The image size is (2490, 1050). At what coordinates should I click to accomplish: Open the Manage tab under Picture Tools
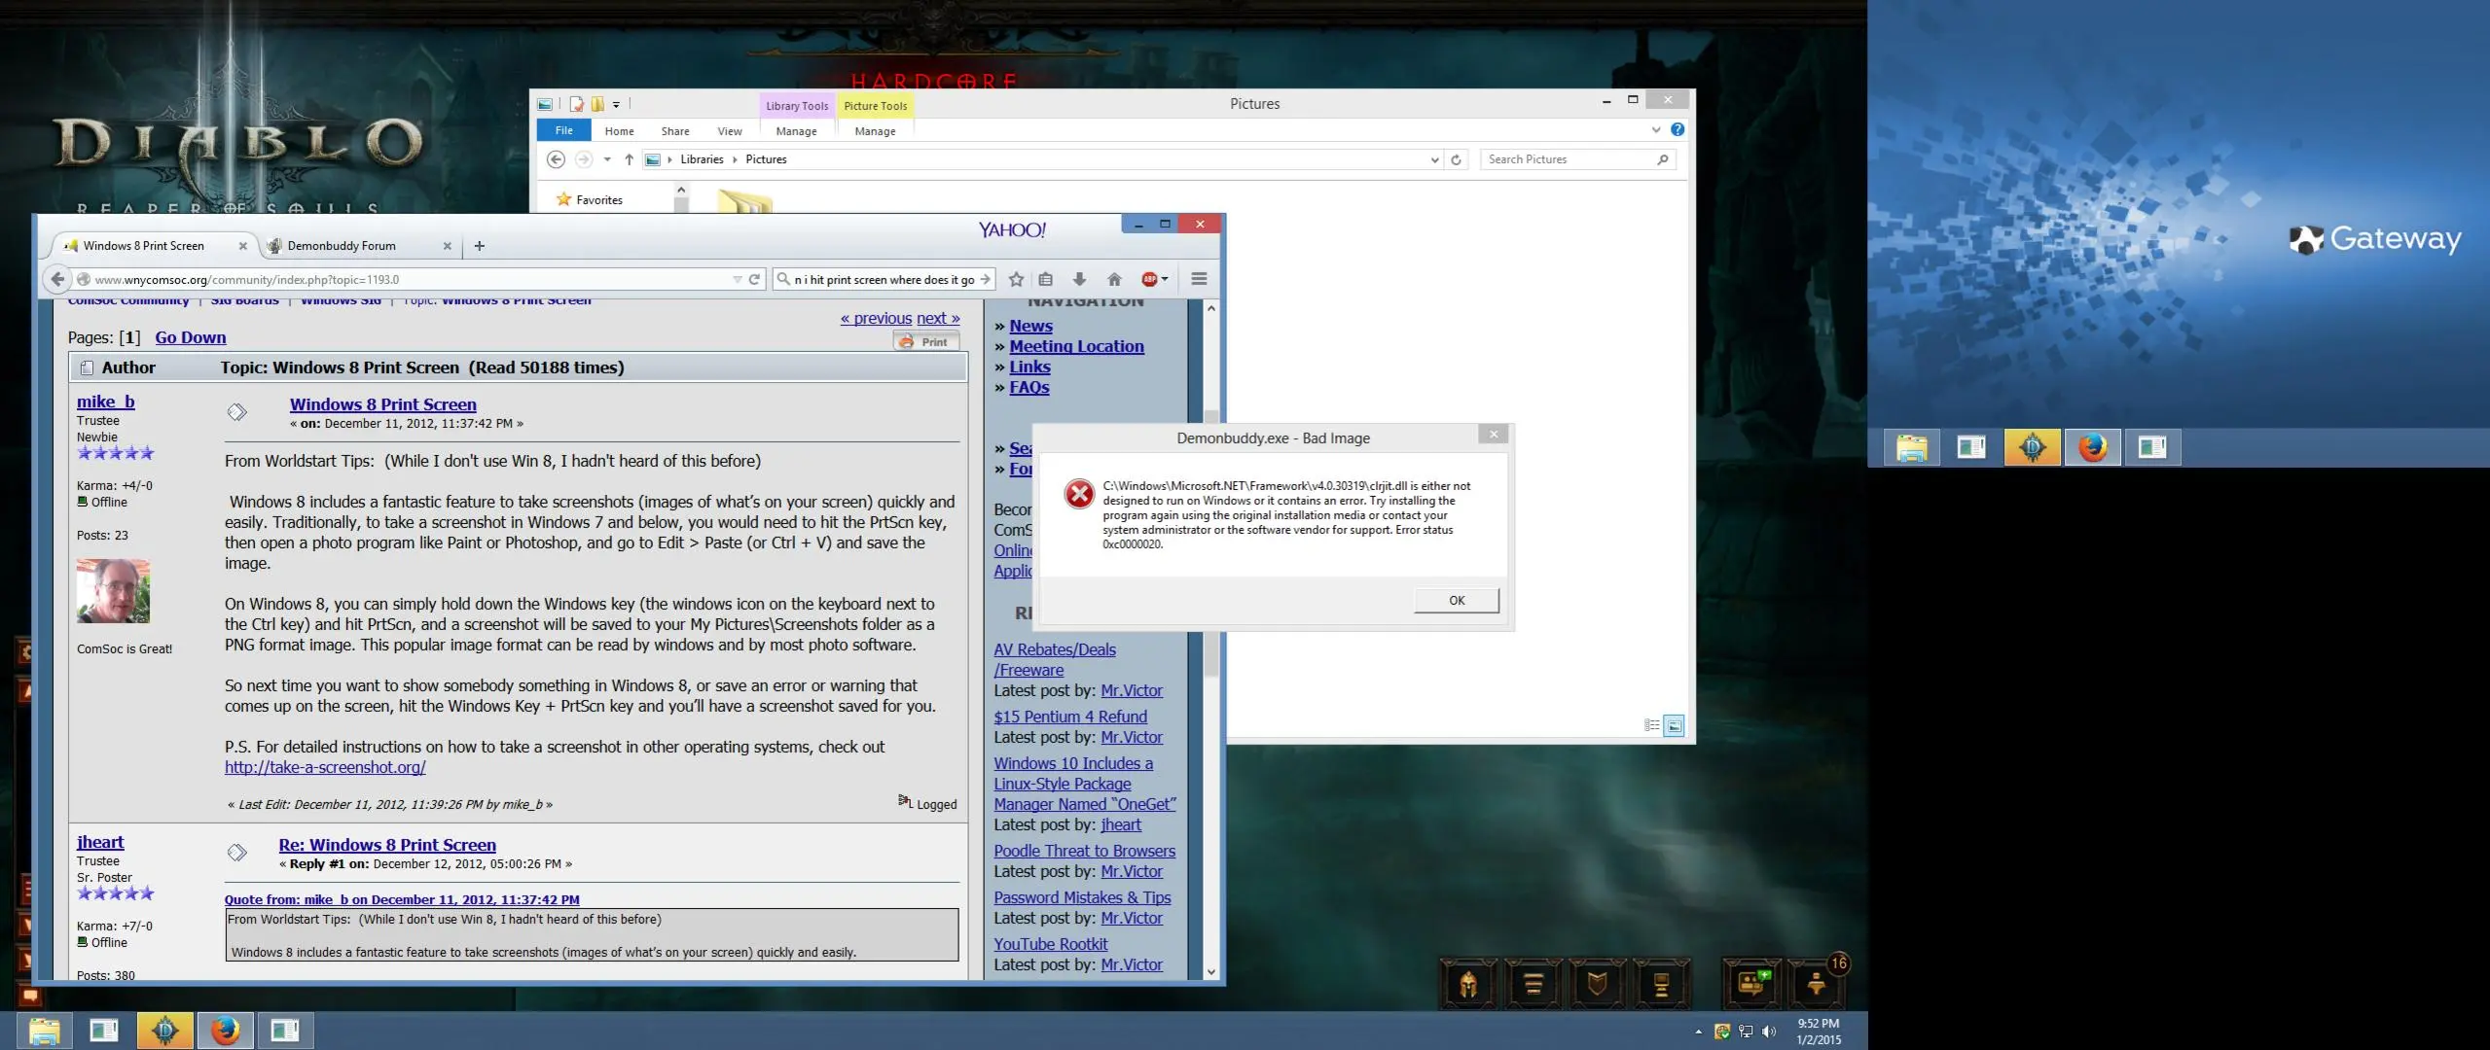875,131
